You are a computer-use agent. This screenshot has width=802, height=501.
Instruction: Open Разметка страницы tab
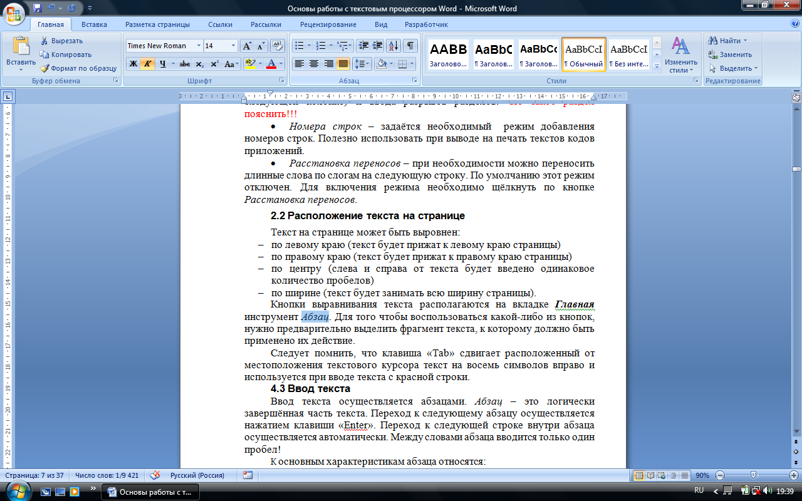(157, 24)
